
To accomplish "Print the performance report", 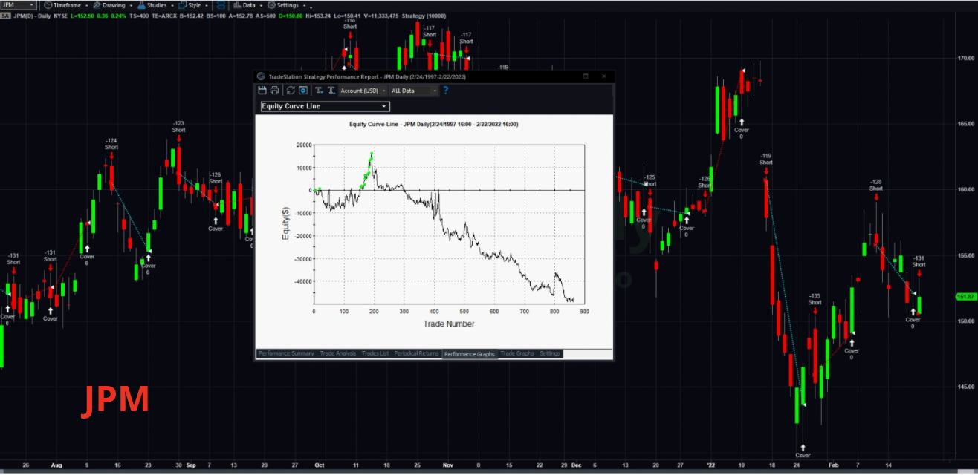I will [x=274, y=91].
